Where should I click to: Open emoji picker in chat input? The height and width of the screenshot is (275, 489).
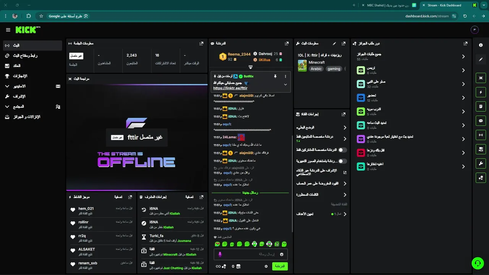point(282,254)
